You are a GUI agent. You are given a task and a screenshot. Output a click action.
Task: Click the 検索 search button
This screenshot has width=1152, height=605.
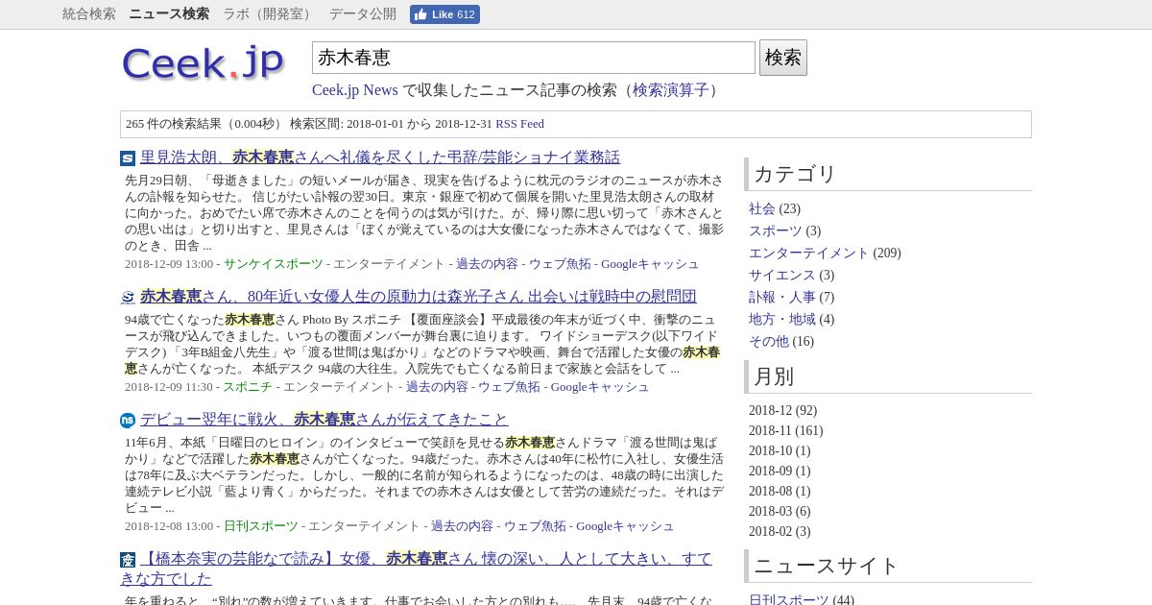click(x=783, y=58)
